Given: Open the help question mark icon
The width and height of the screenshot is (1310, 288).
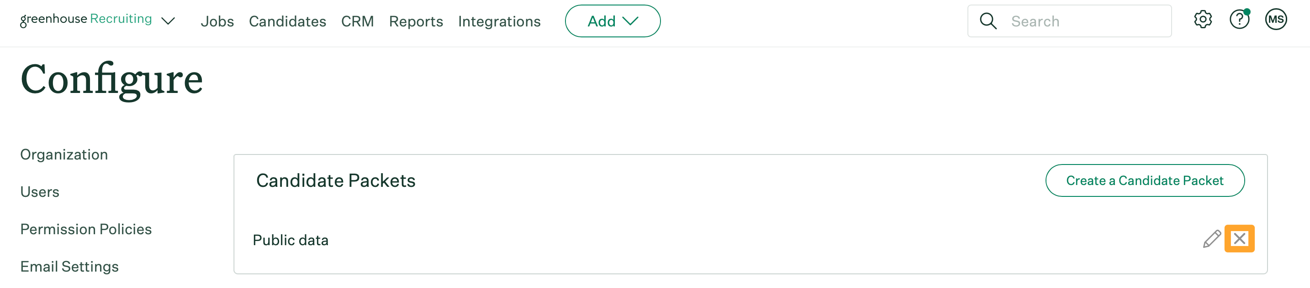Looking at the screenshot, I should coord(1239,21).
